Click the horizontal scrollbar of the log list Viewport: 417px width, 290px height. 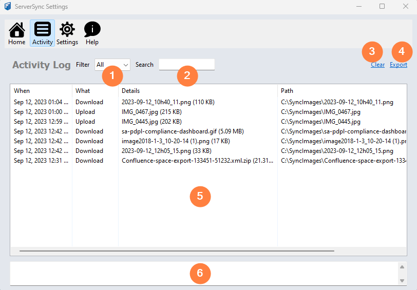(177, 251)
